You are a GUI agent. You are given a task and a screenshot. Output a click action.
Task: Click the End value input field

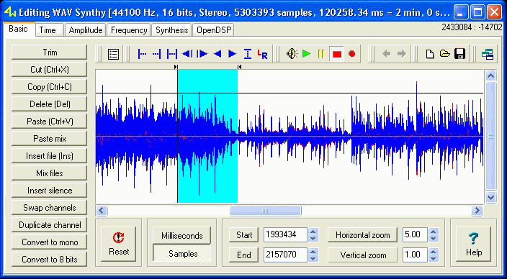coord(285,255)
